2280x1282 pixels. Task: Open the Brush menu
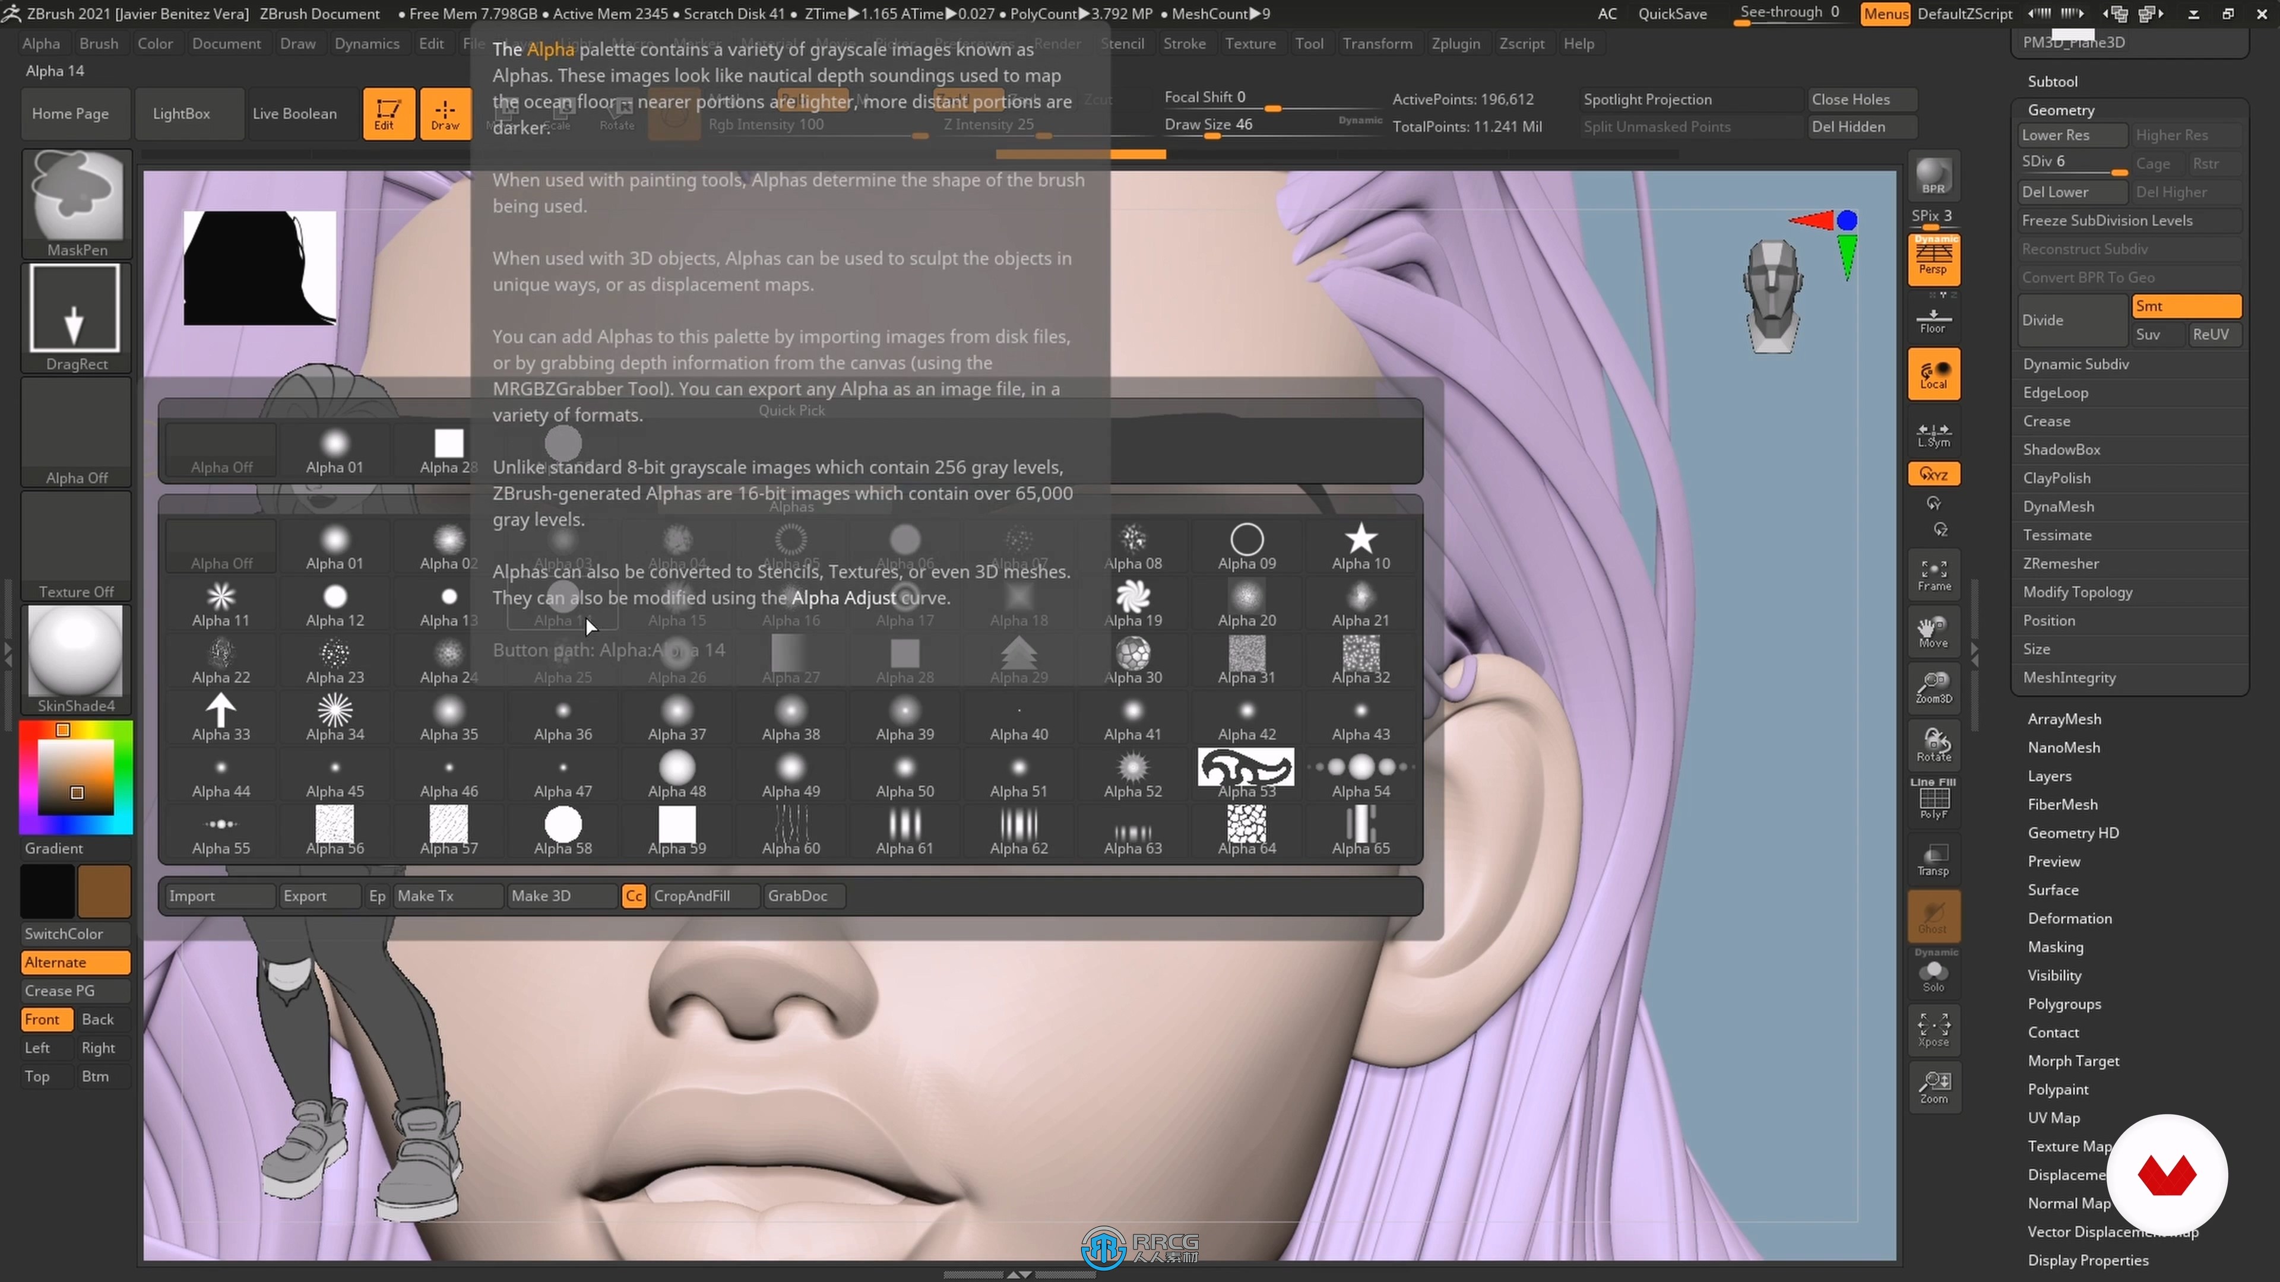[x=98, y=43]
